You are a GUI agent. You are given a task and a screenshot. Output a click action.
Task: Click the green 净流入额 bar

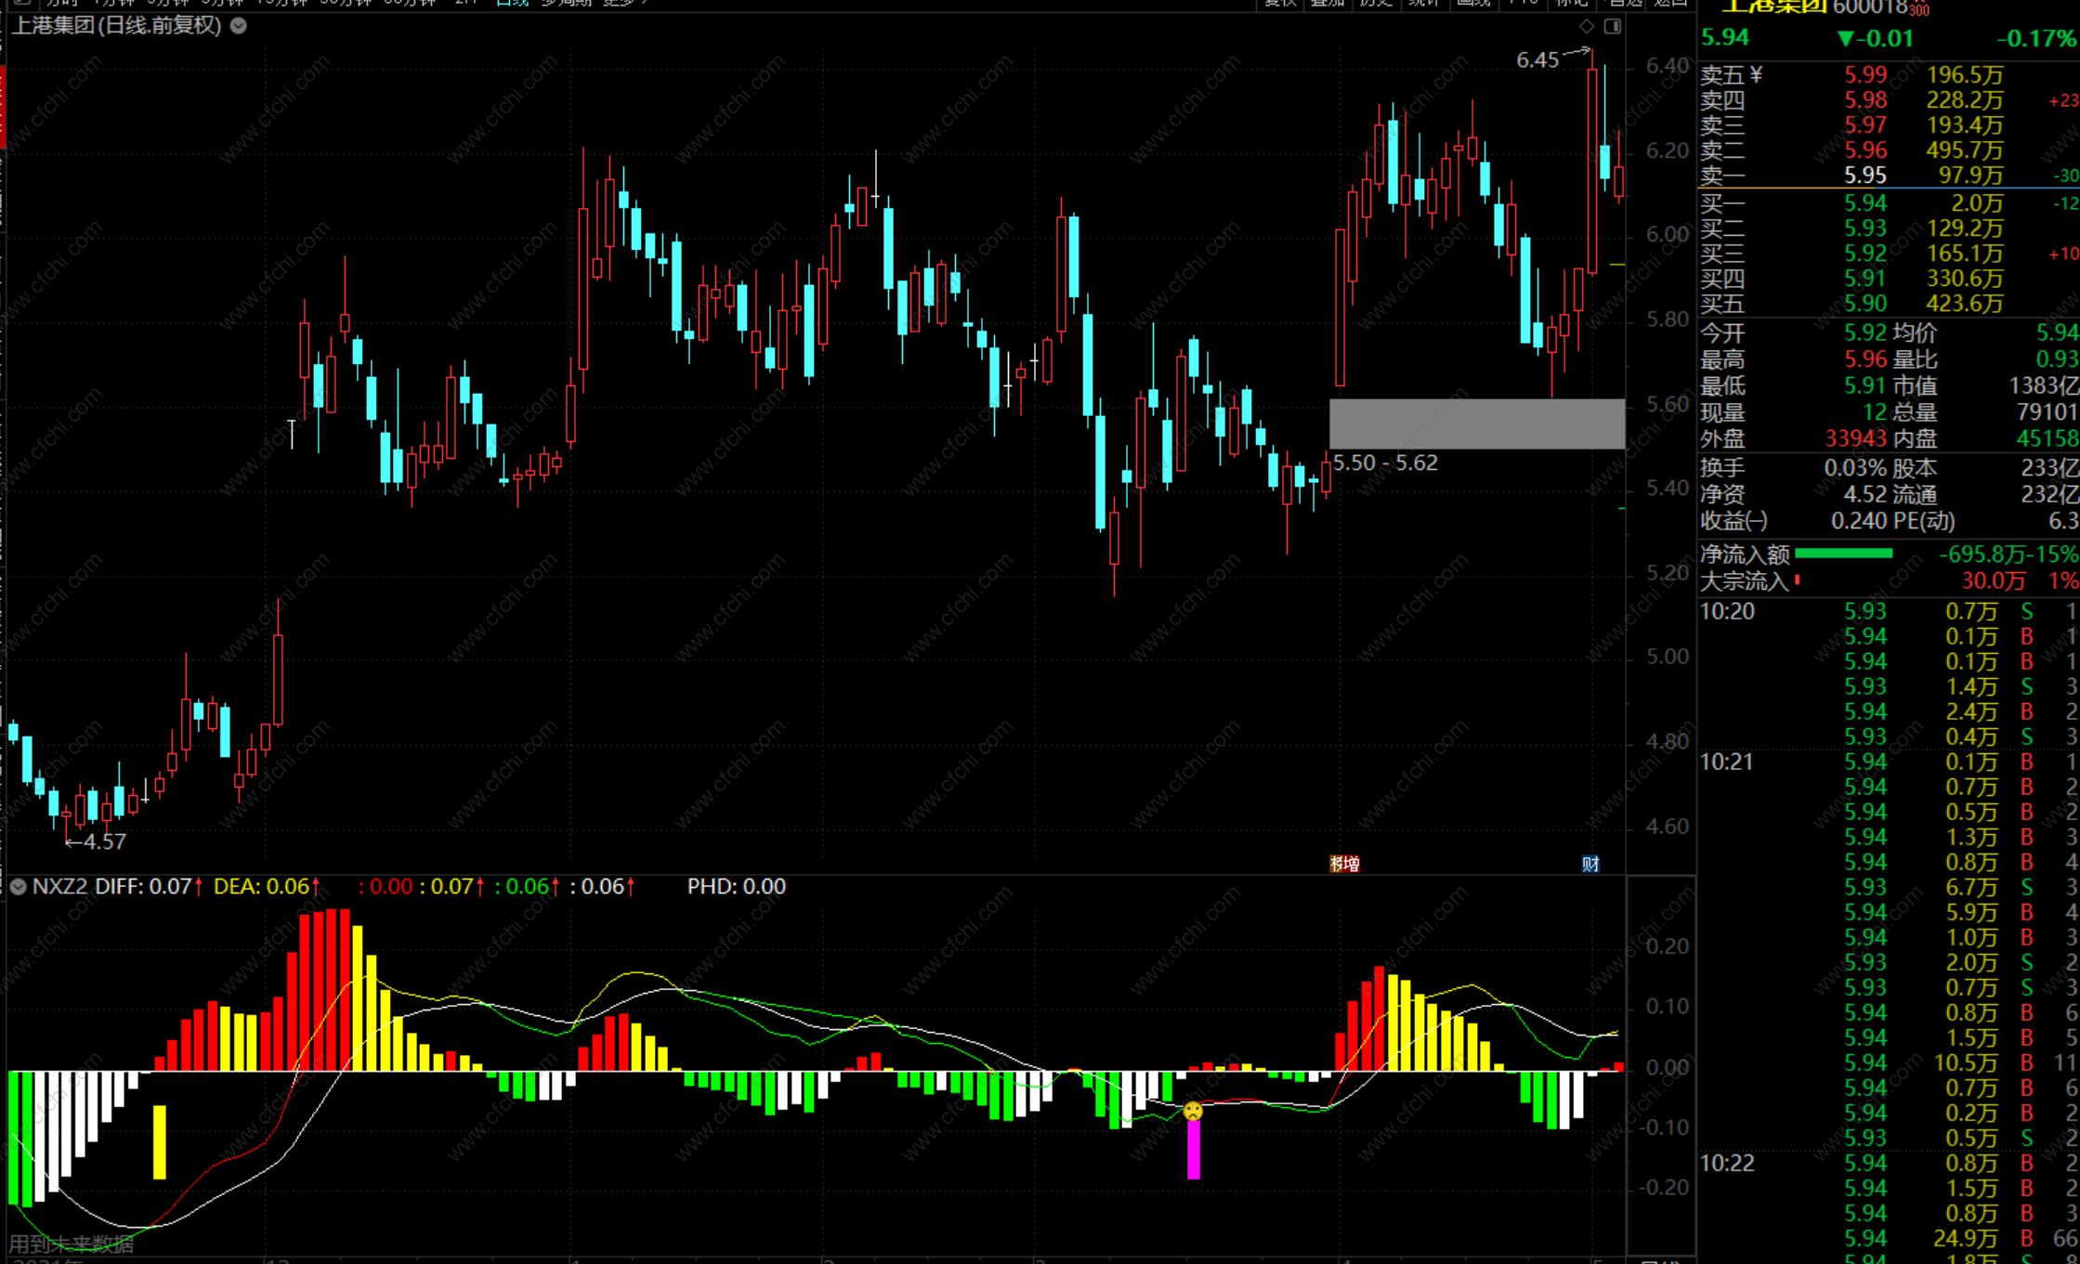[1843, 554]
